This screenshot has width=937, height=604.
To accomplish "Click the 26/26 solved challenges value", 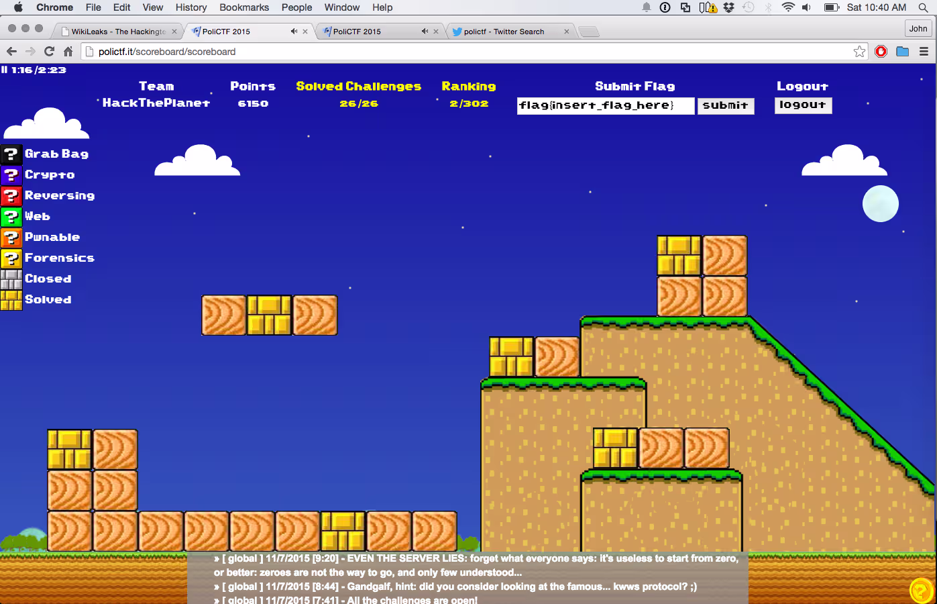I will (359, 103).
